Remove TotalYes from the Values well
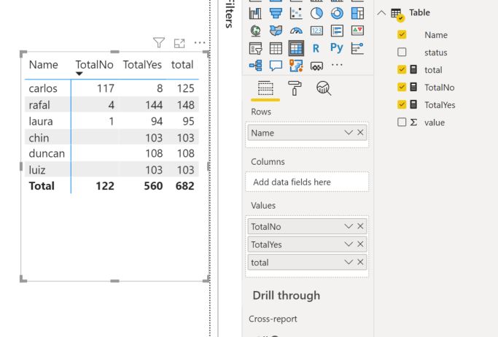The width and height of the screenshot is (498, 337). click(360, 244)
